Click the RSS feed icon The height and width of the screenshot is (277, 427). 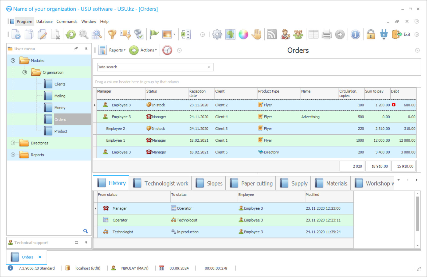point(272,34)
